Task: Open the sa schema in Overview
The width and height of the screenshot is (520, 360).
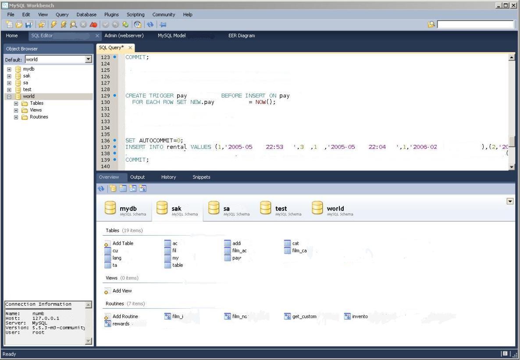Action: pos(229,208)
